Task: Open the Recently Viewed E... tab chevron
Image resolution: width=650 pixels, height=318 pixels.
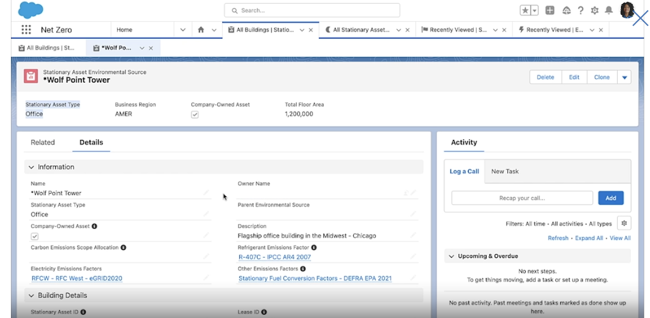Action: pos(592,30)
